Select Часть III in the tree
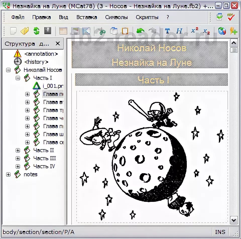Image resolution: width=241 pixels, height=239 pixels. (45, 158)
